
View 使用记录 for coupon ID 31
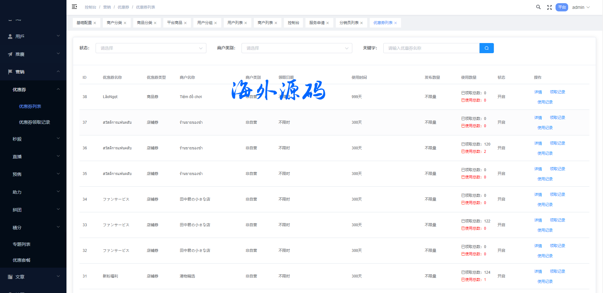coord(545,282)
